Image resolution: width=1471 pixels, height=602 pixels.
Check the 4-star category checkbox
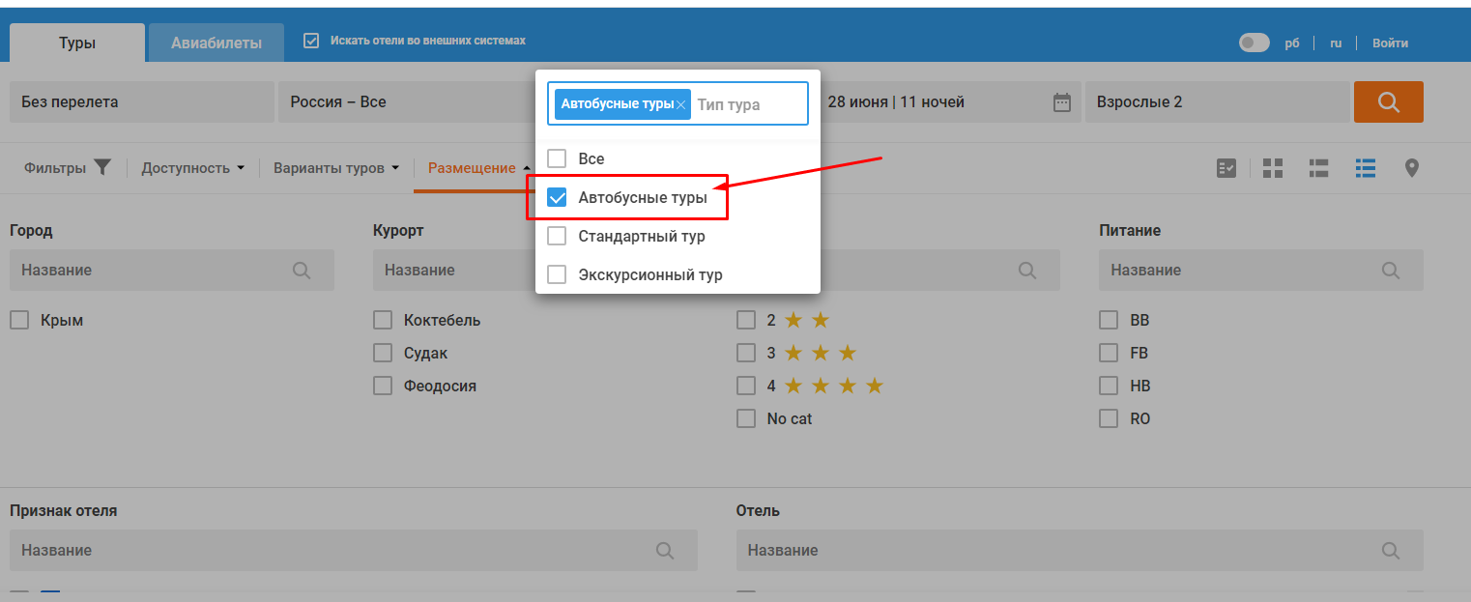pos(746,386)
